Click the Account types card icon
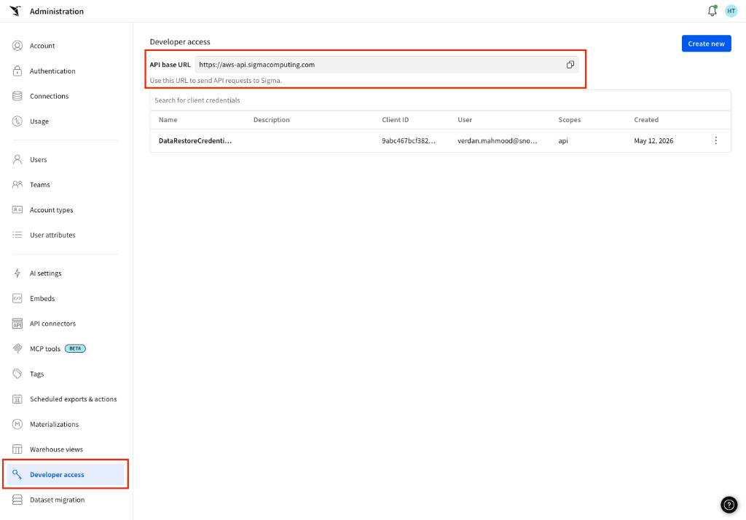The height and width of the screenshot is (520, 746). pos(17,210)
